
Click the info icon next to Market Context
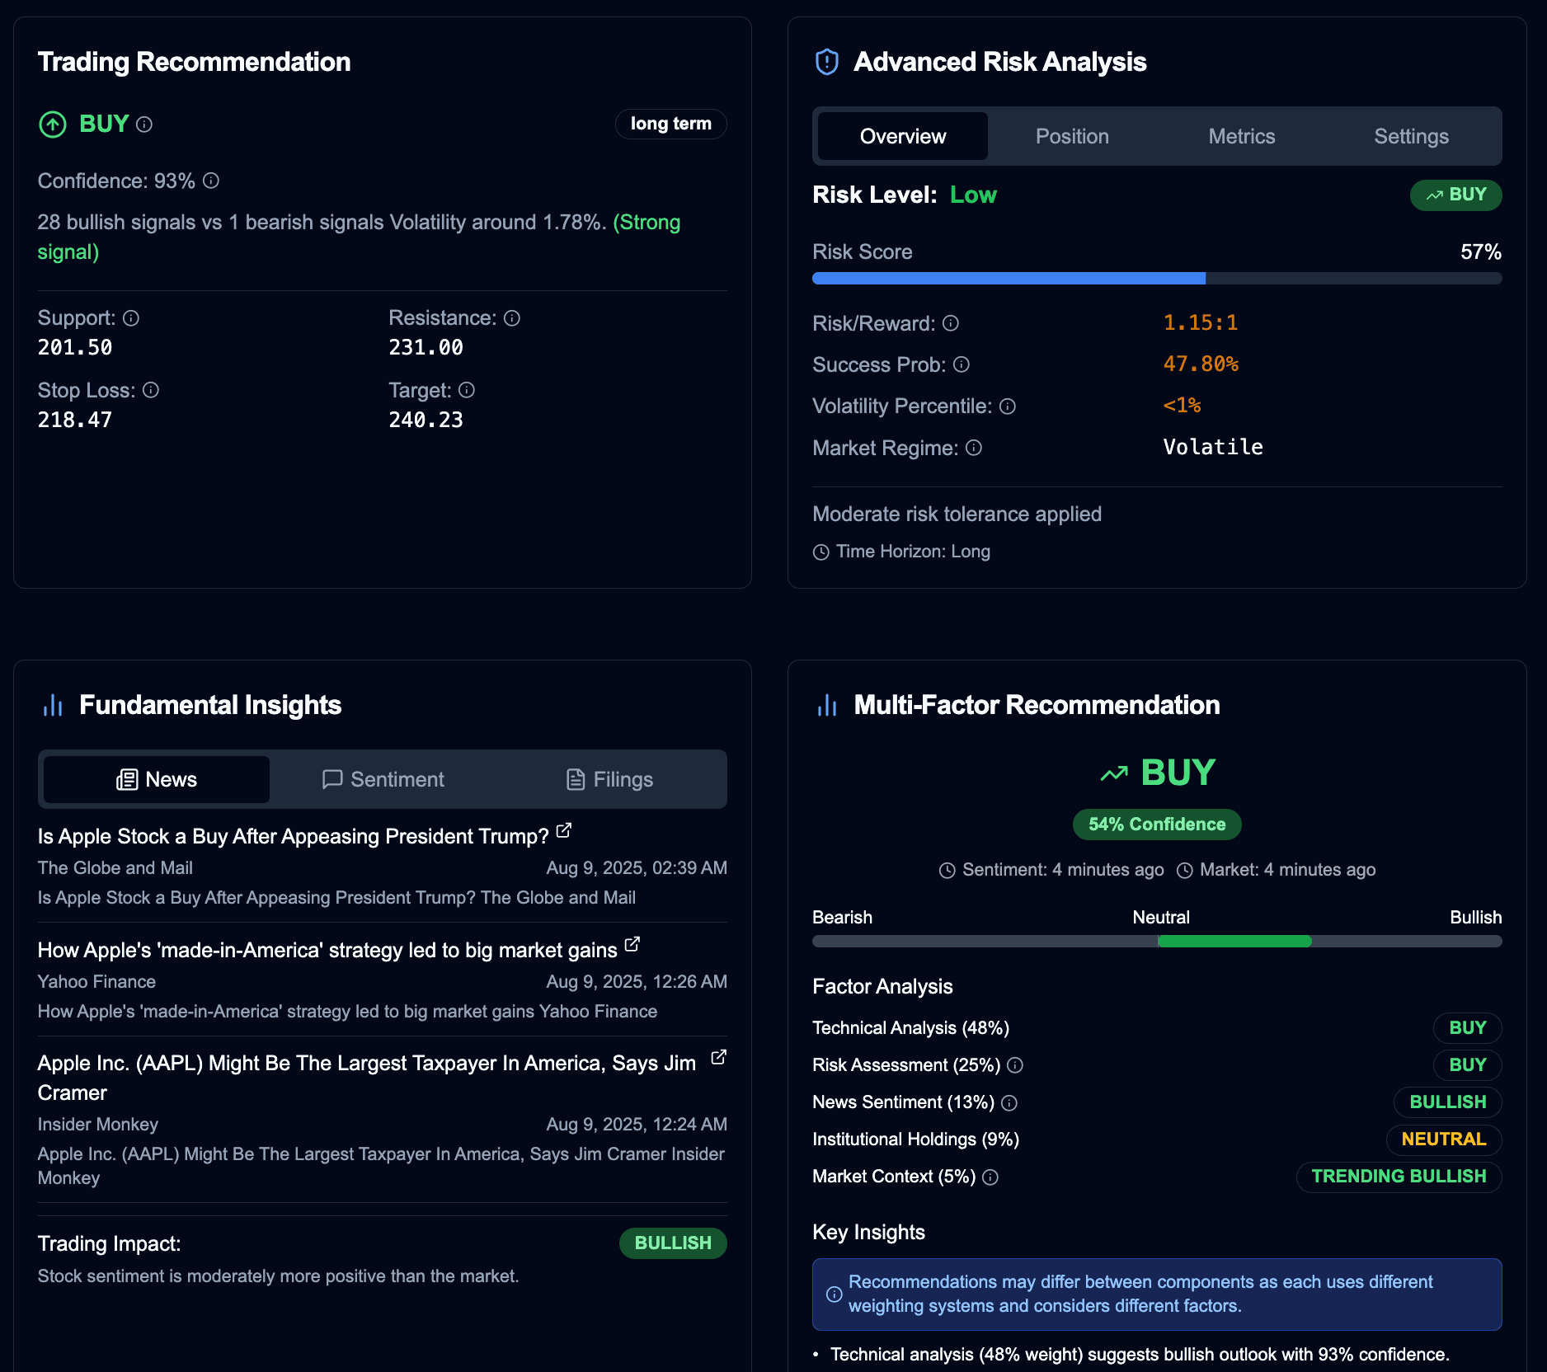[x=990, y=1177]
